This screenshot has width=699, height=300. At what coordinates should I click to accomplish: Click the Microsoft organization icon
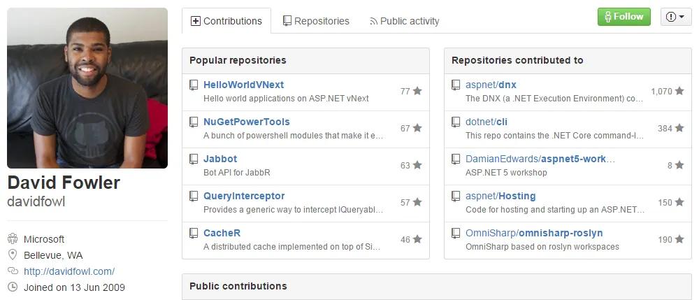pos(13,239)
